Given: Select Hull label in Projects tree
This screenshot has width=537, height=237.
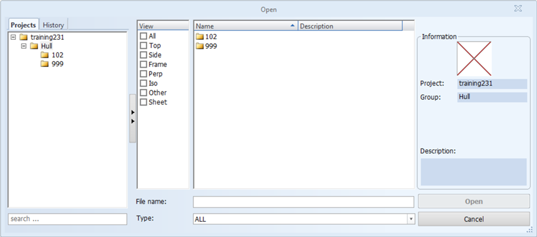Looking at the screenshot, I should 47,46.
